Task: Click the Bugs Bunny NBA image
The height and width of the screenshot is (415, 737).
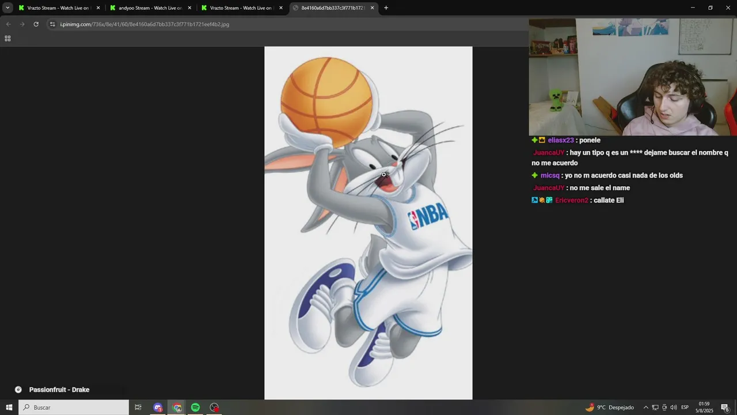Action: pyautogui.click(x=368, y=223)
